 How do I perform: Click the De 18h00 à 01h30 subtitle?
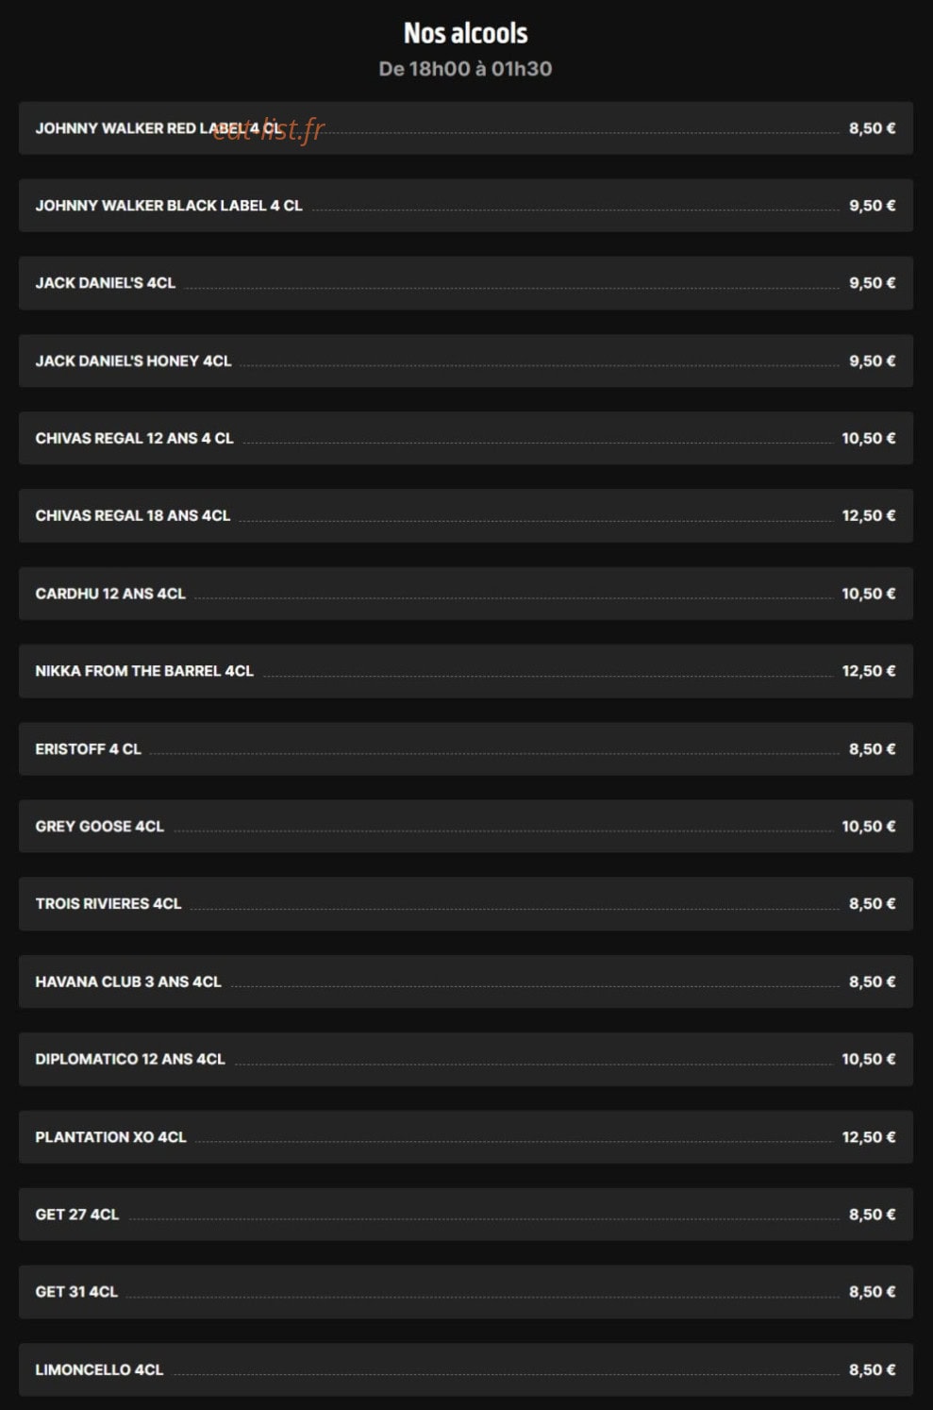(465, 69)
